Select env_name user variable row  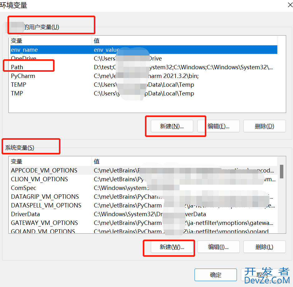(144, 50)
